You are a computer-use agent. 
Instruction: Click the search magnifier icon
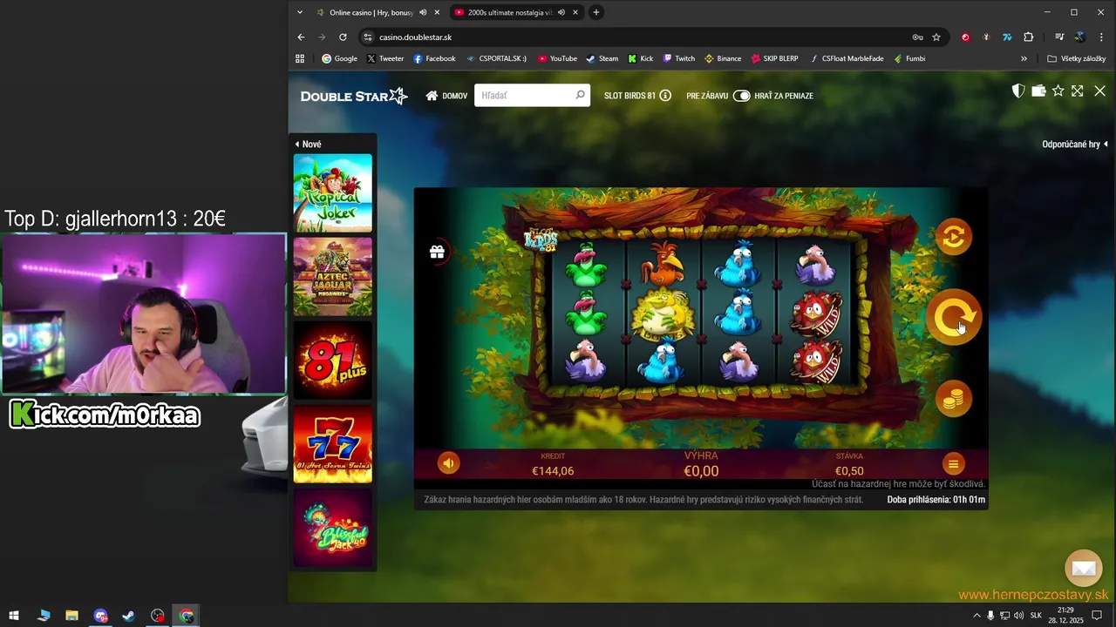click(580, 95)
